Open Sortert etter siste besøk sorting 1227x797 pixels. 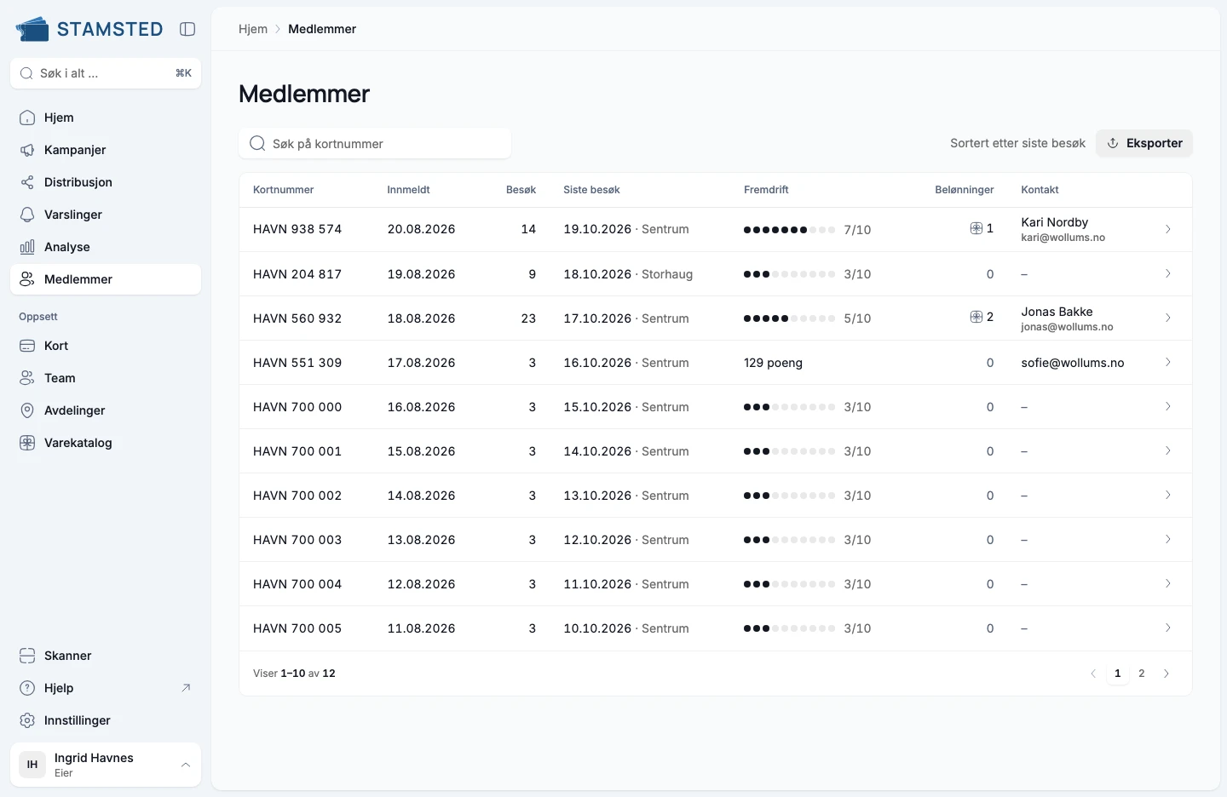1017,143
